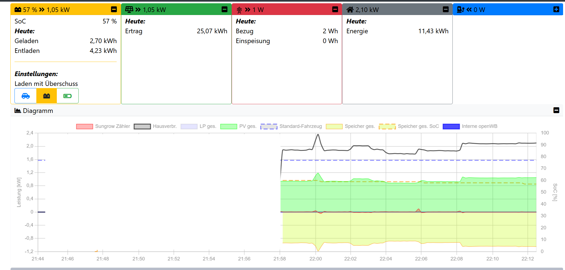The width and height of the screenshot is (565, 270).
Task: Collapse the Diagramm panel
Action: point(556,110)
